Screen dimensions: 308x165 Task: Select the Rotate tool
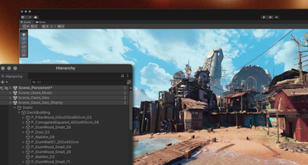coord(24,43)
